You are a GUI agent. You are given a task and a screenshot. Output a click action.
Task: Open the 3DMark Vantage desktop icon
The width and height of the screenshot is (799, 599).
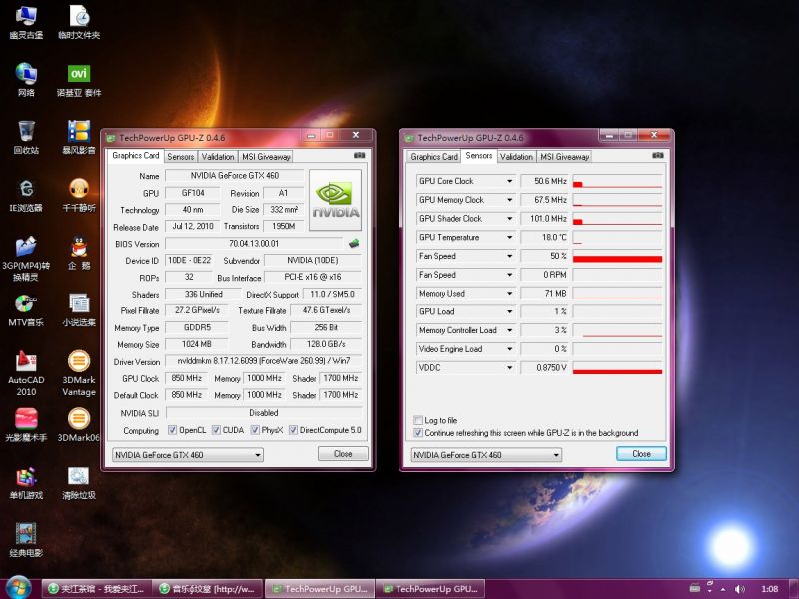(79, 373)
